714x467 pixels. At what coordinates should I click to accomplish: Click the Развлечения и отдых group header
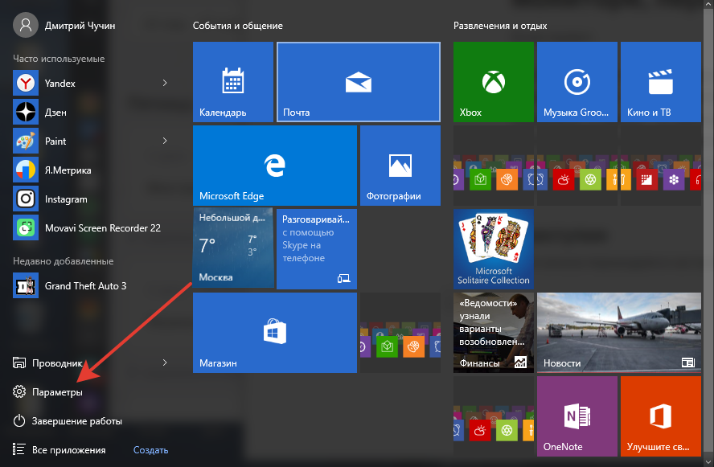(500, 26)
